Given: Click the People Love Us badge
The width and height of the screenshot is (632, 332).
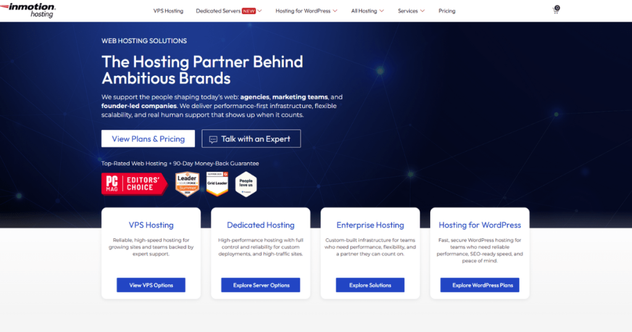Looking at the screenshot, I should [246, 184].
